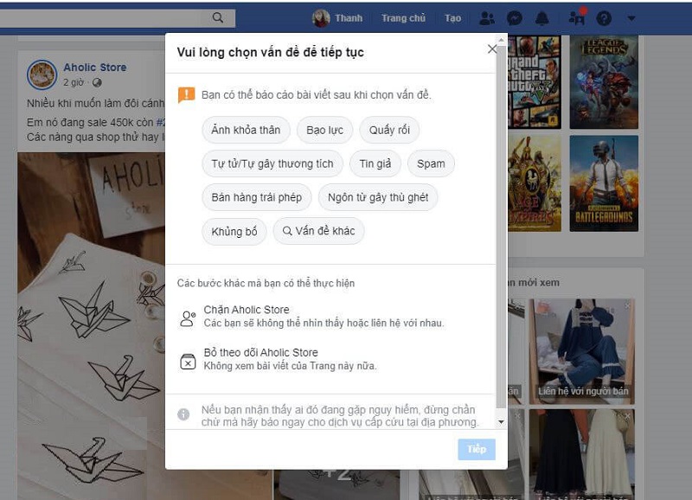Open the quick help question mark icon
Image resolution: width=692 pixels, height=500 pixels.
point(603,17)
